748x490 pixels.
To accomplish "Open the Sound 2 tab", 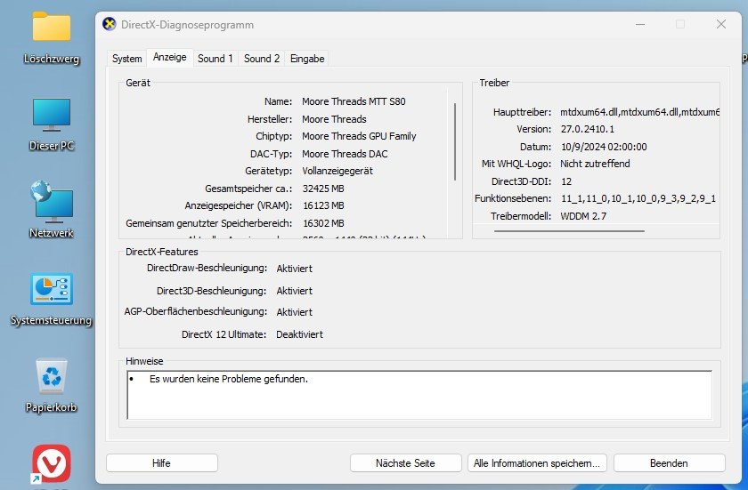I will pos(262,59).
